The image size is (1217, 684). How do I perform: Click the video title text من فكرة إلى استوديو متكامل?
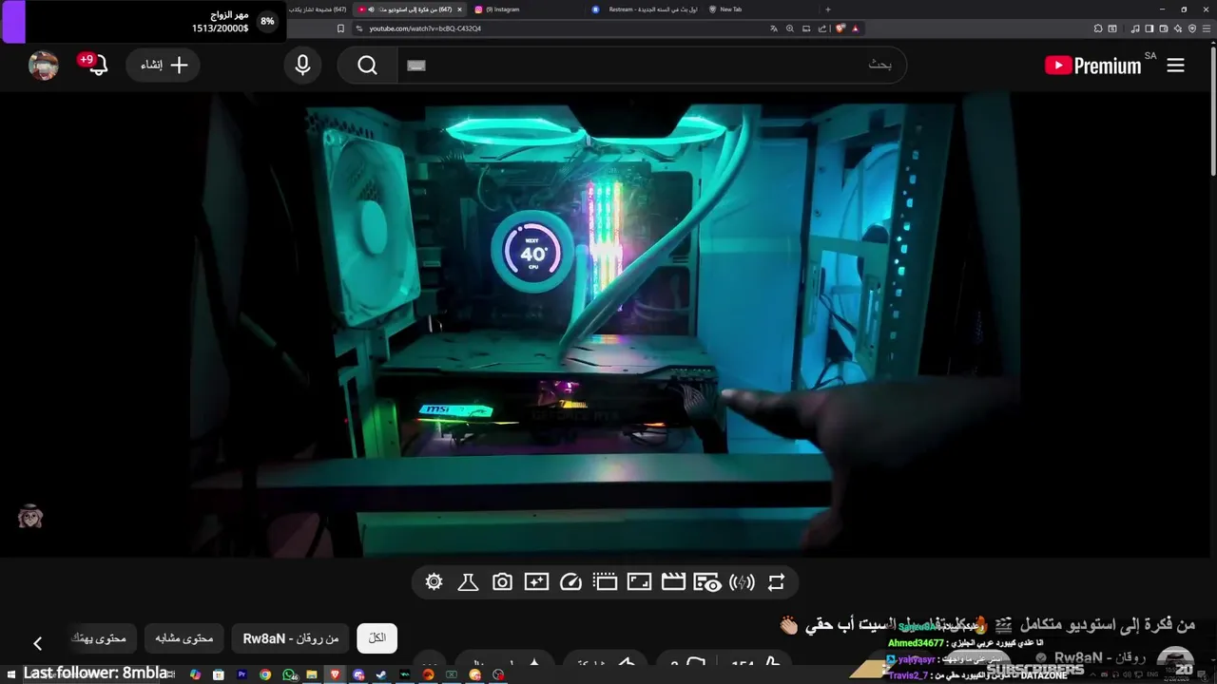click(1109, 624)
